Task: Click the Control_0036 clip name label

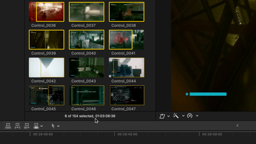Action: click(x=43, y=26)
